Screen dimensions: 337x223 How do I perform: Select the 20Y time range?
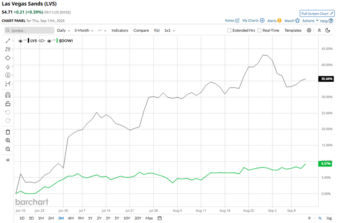[138, 218]
